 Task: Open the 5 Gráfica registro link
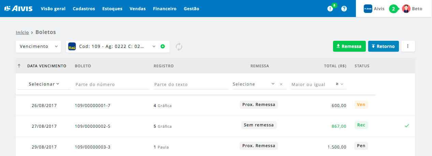(163, 126)
